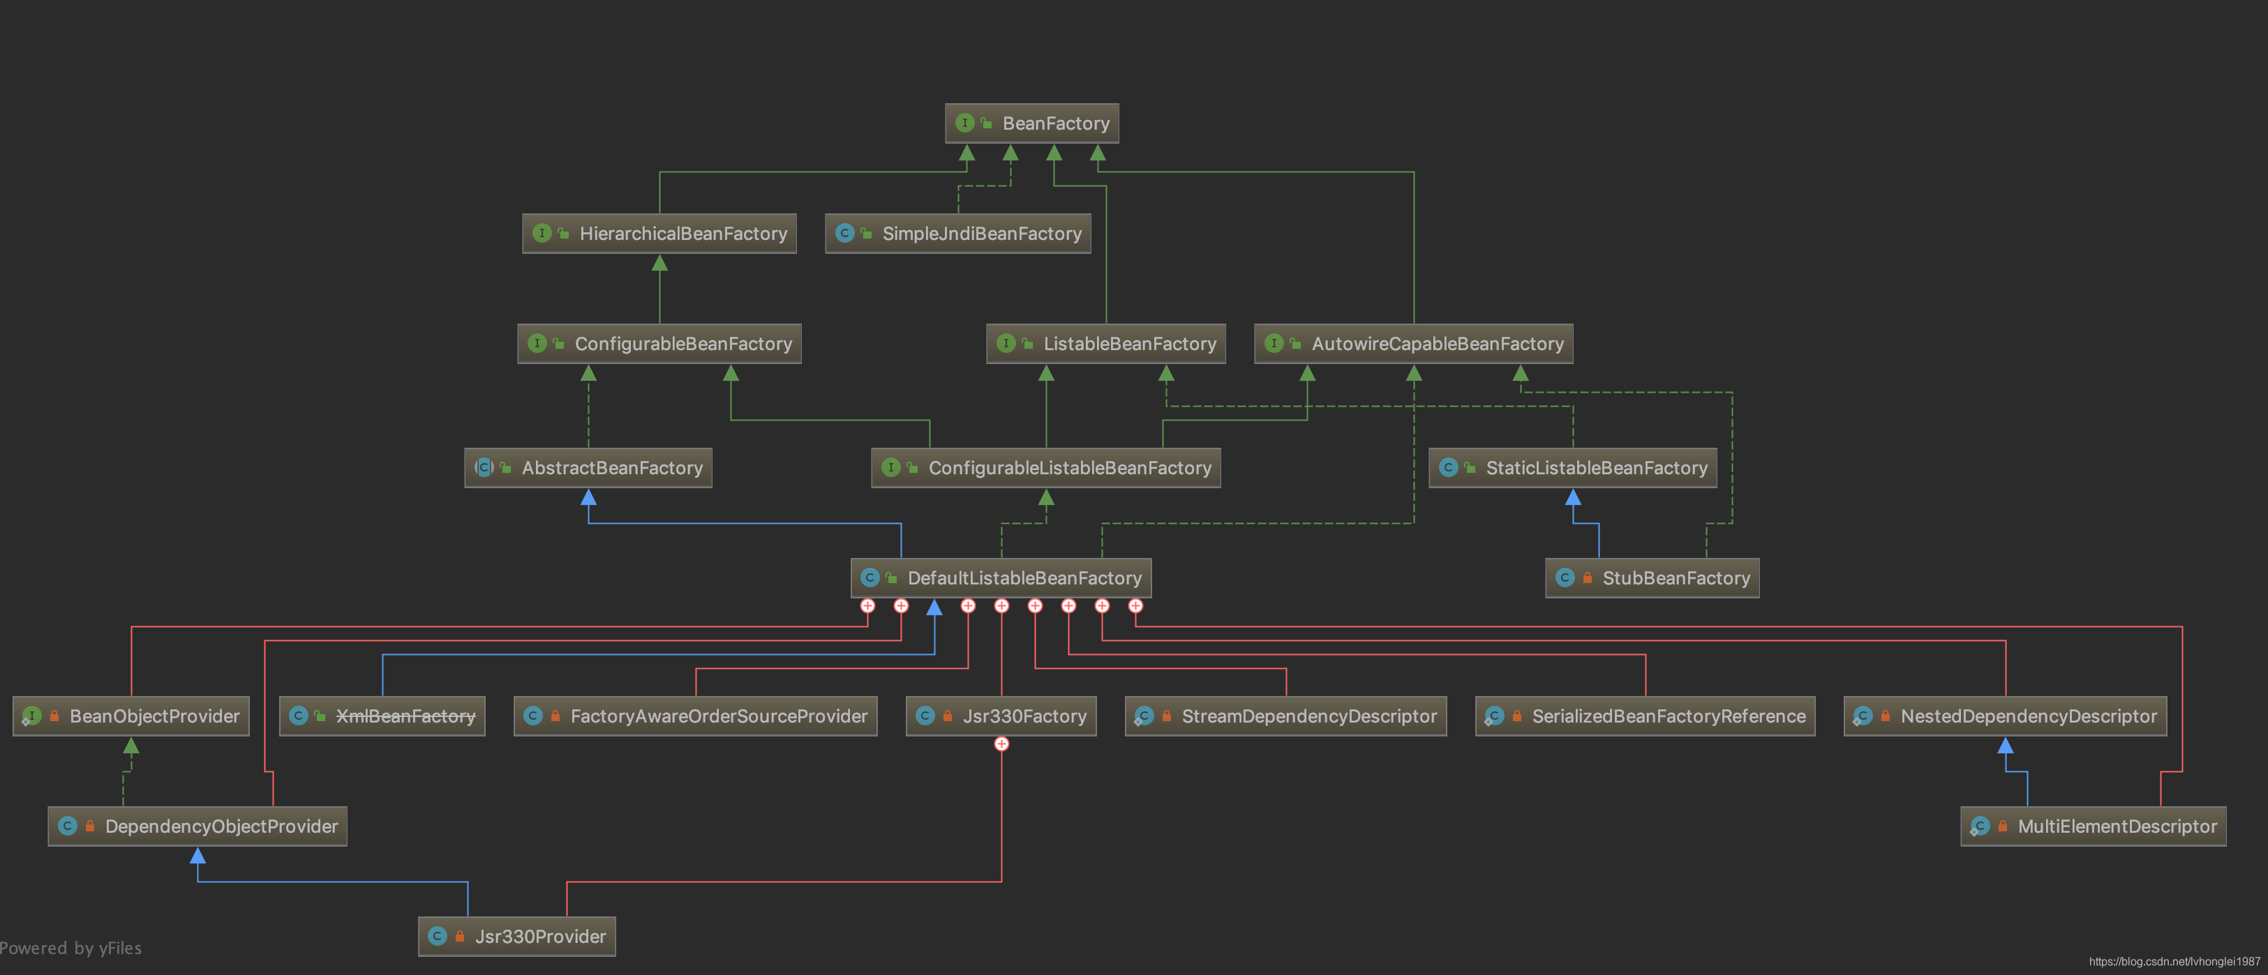Select BeanObjectProvider node label
The image size is (2268, 975).
[x=154, y=716]
